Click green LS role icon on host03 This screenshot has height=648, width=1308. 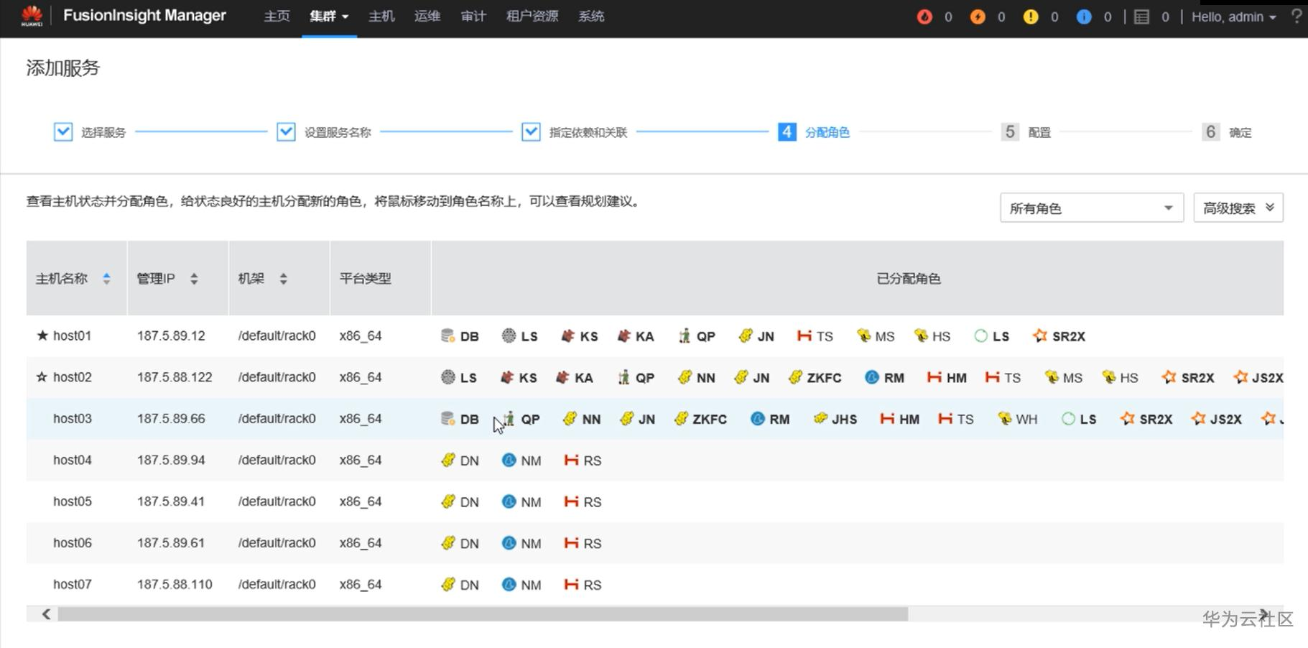pyautogui.click(x=1068, y=418)
